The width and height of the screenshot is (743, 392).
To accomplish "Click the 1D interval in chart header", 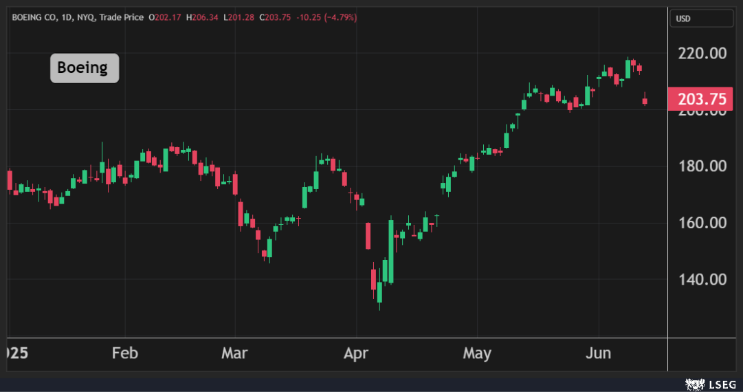I will (68, 17).
